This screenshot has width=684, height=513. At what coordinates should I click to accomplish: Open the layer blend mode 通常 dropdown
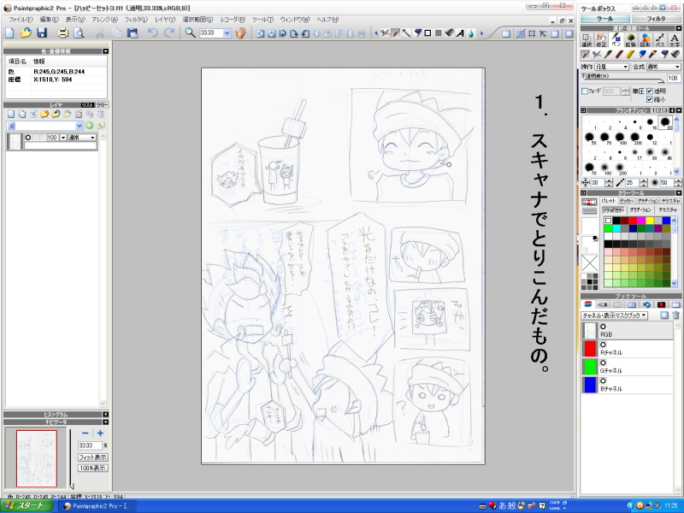pyautogui.click(x=81, y=138)
